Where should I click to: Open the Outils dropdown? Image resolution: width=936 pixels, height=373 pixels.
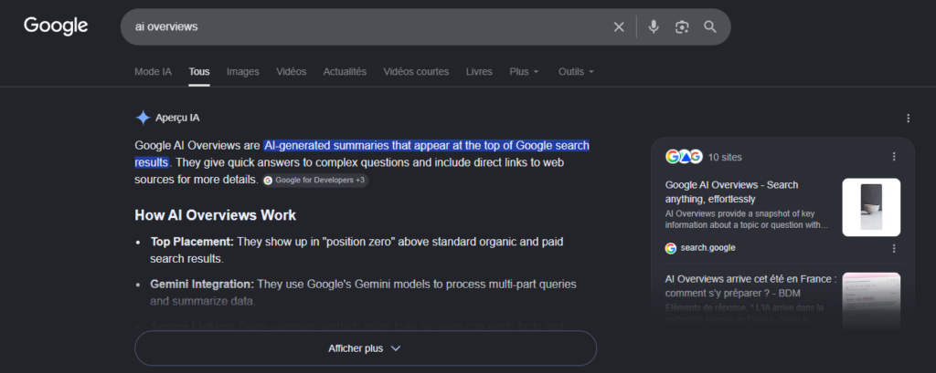click(x=576, y=71)
